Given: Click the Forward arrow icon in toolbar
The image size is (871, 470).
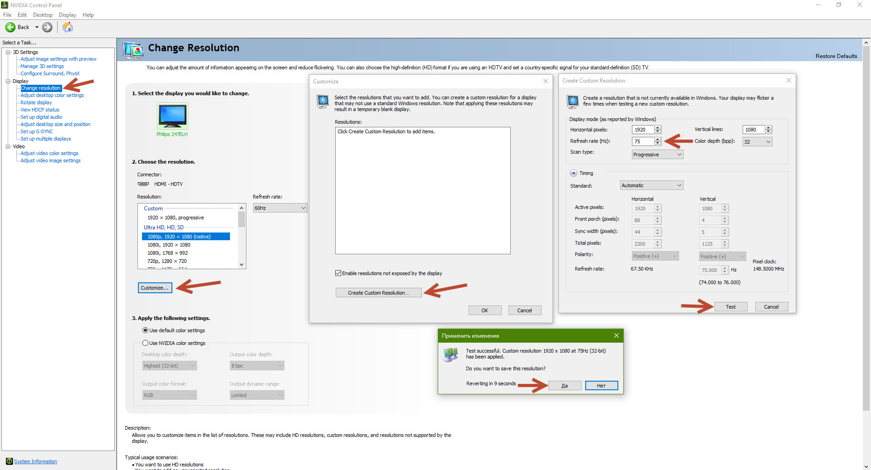Looking at the screenshot, I should pyautogui.click(x=47, y=27).
